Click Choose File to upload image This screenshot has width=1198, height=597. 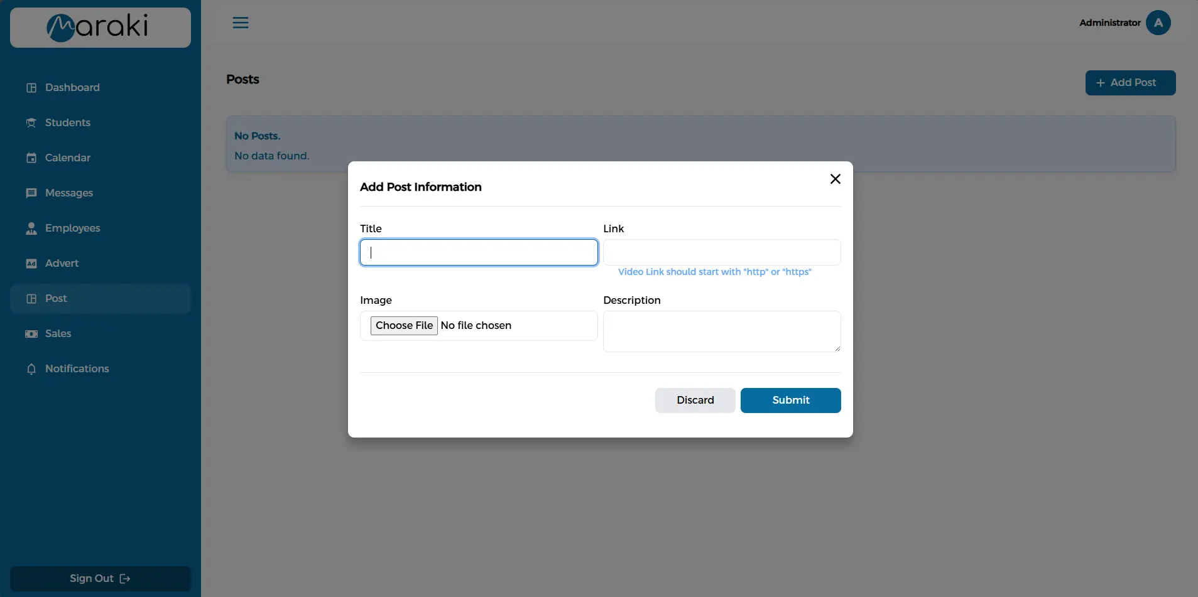(x=404, y=326)
